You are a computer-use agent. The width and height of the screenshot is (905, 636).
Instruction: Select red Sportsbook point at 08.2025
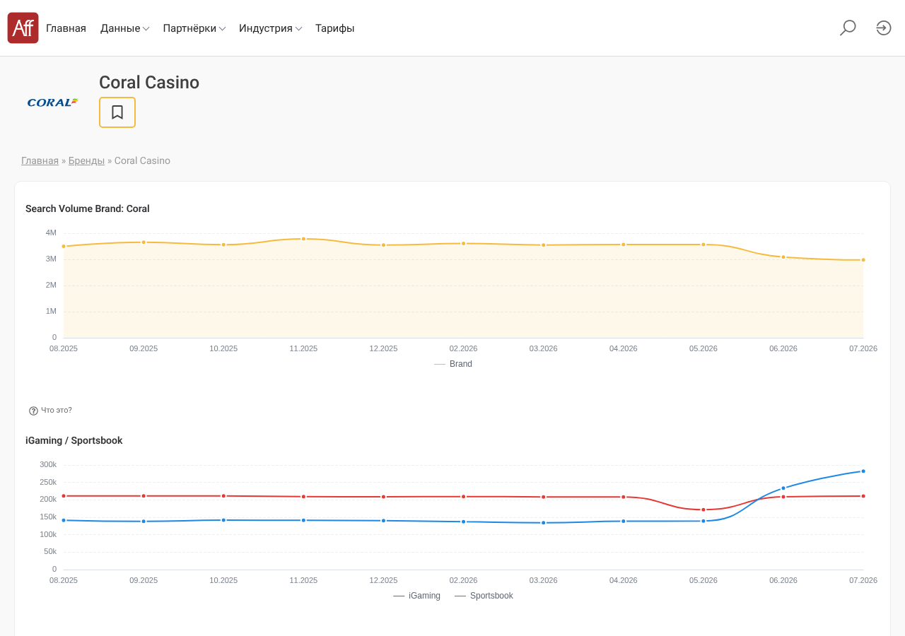pyautogui.click(x=64, y=496)
